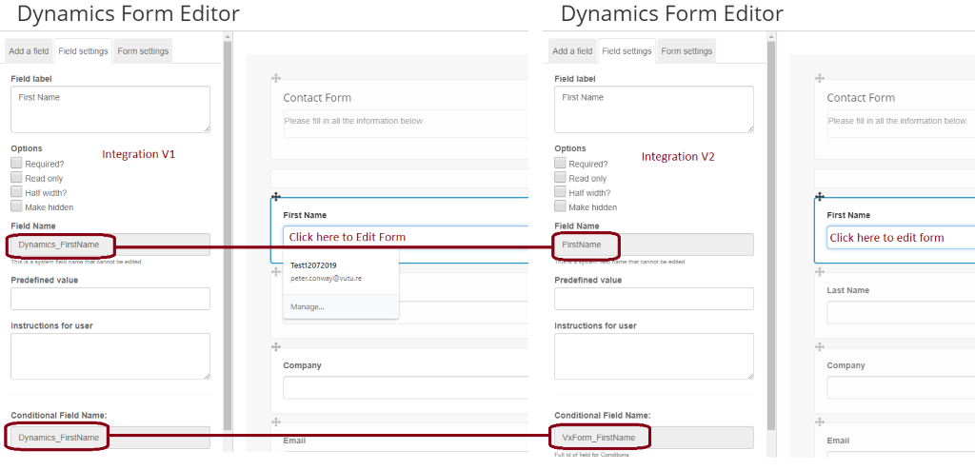Select the left Form settings tab
This screenshot has width=975, height=470.
[143, 51]
